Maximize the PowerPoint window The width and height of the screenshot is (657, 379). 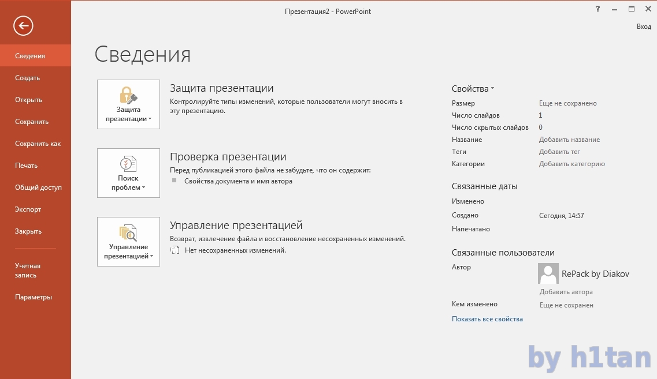(632, 9)
